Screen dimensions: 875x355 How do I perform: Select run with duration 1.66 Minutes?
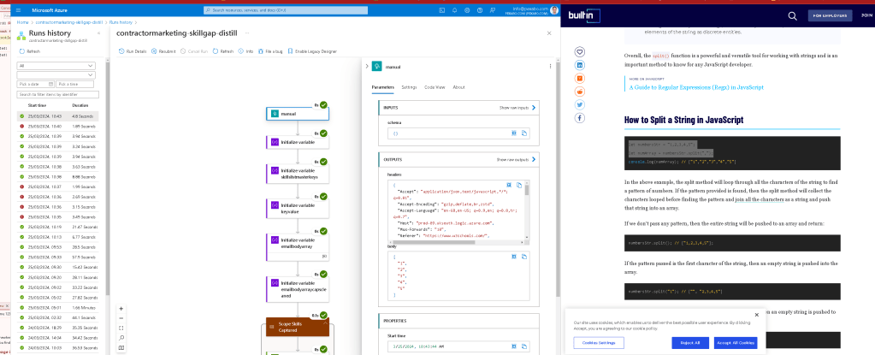(58, 308)
